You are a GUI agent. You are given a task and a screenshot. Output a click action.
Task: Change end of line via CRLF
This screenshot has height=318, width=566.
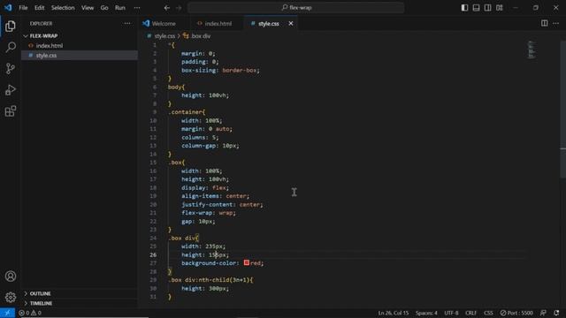tap(470, 313)
